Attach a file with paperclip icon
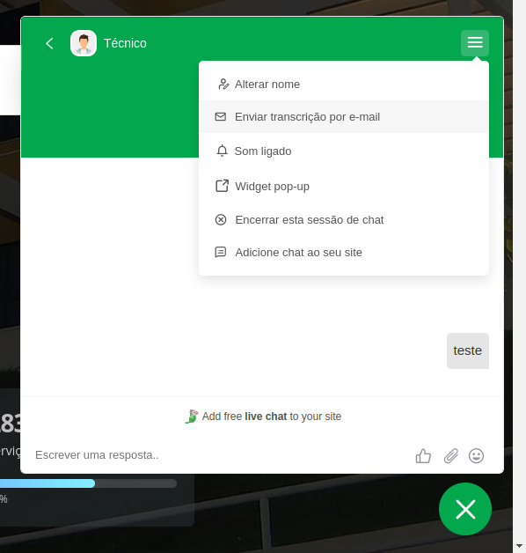Viewport: 526px width, 553px height. click(450, 455)
